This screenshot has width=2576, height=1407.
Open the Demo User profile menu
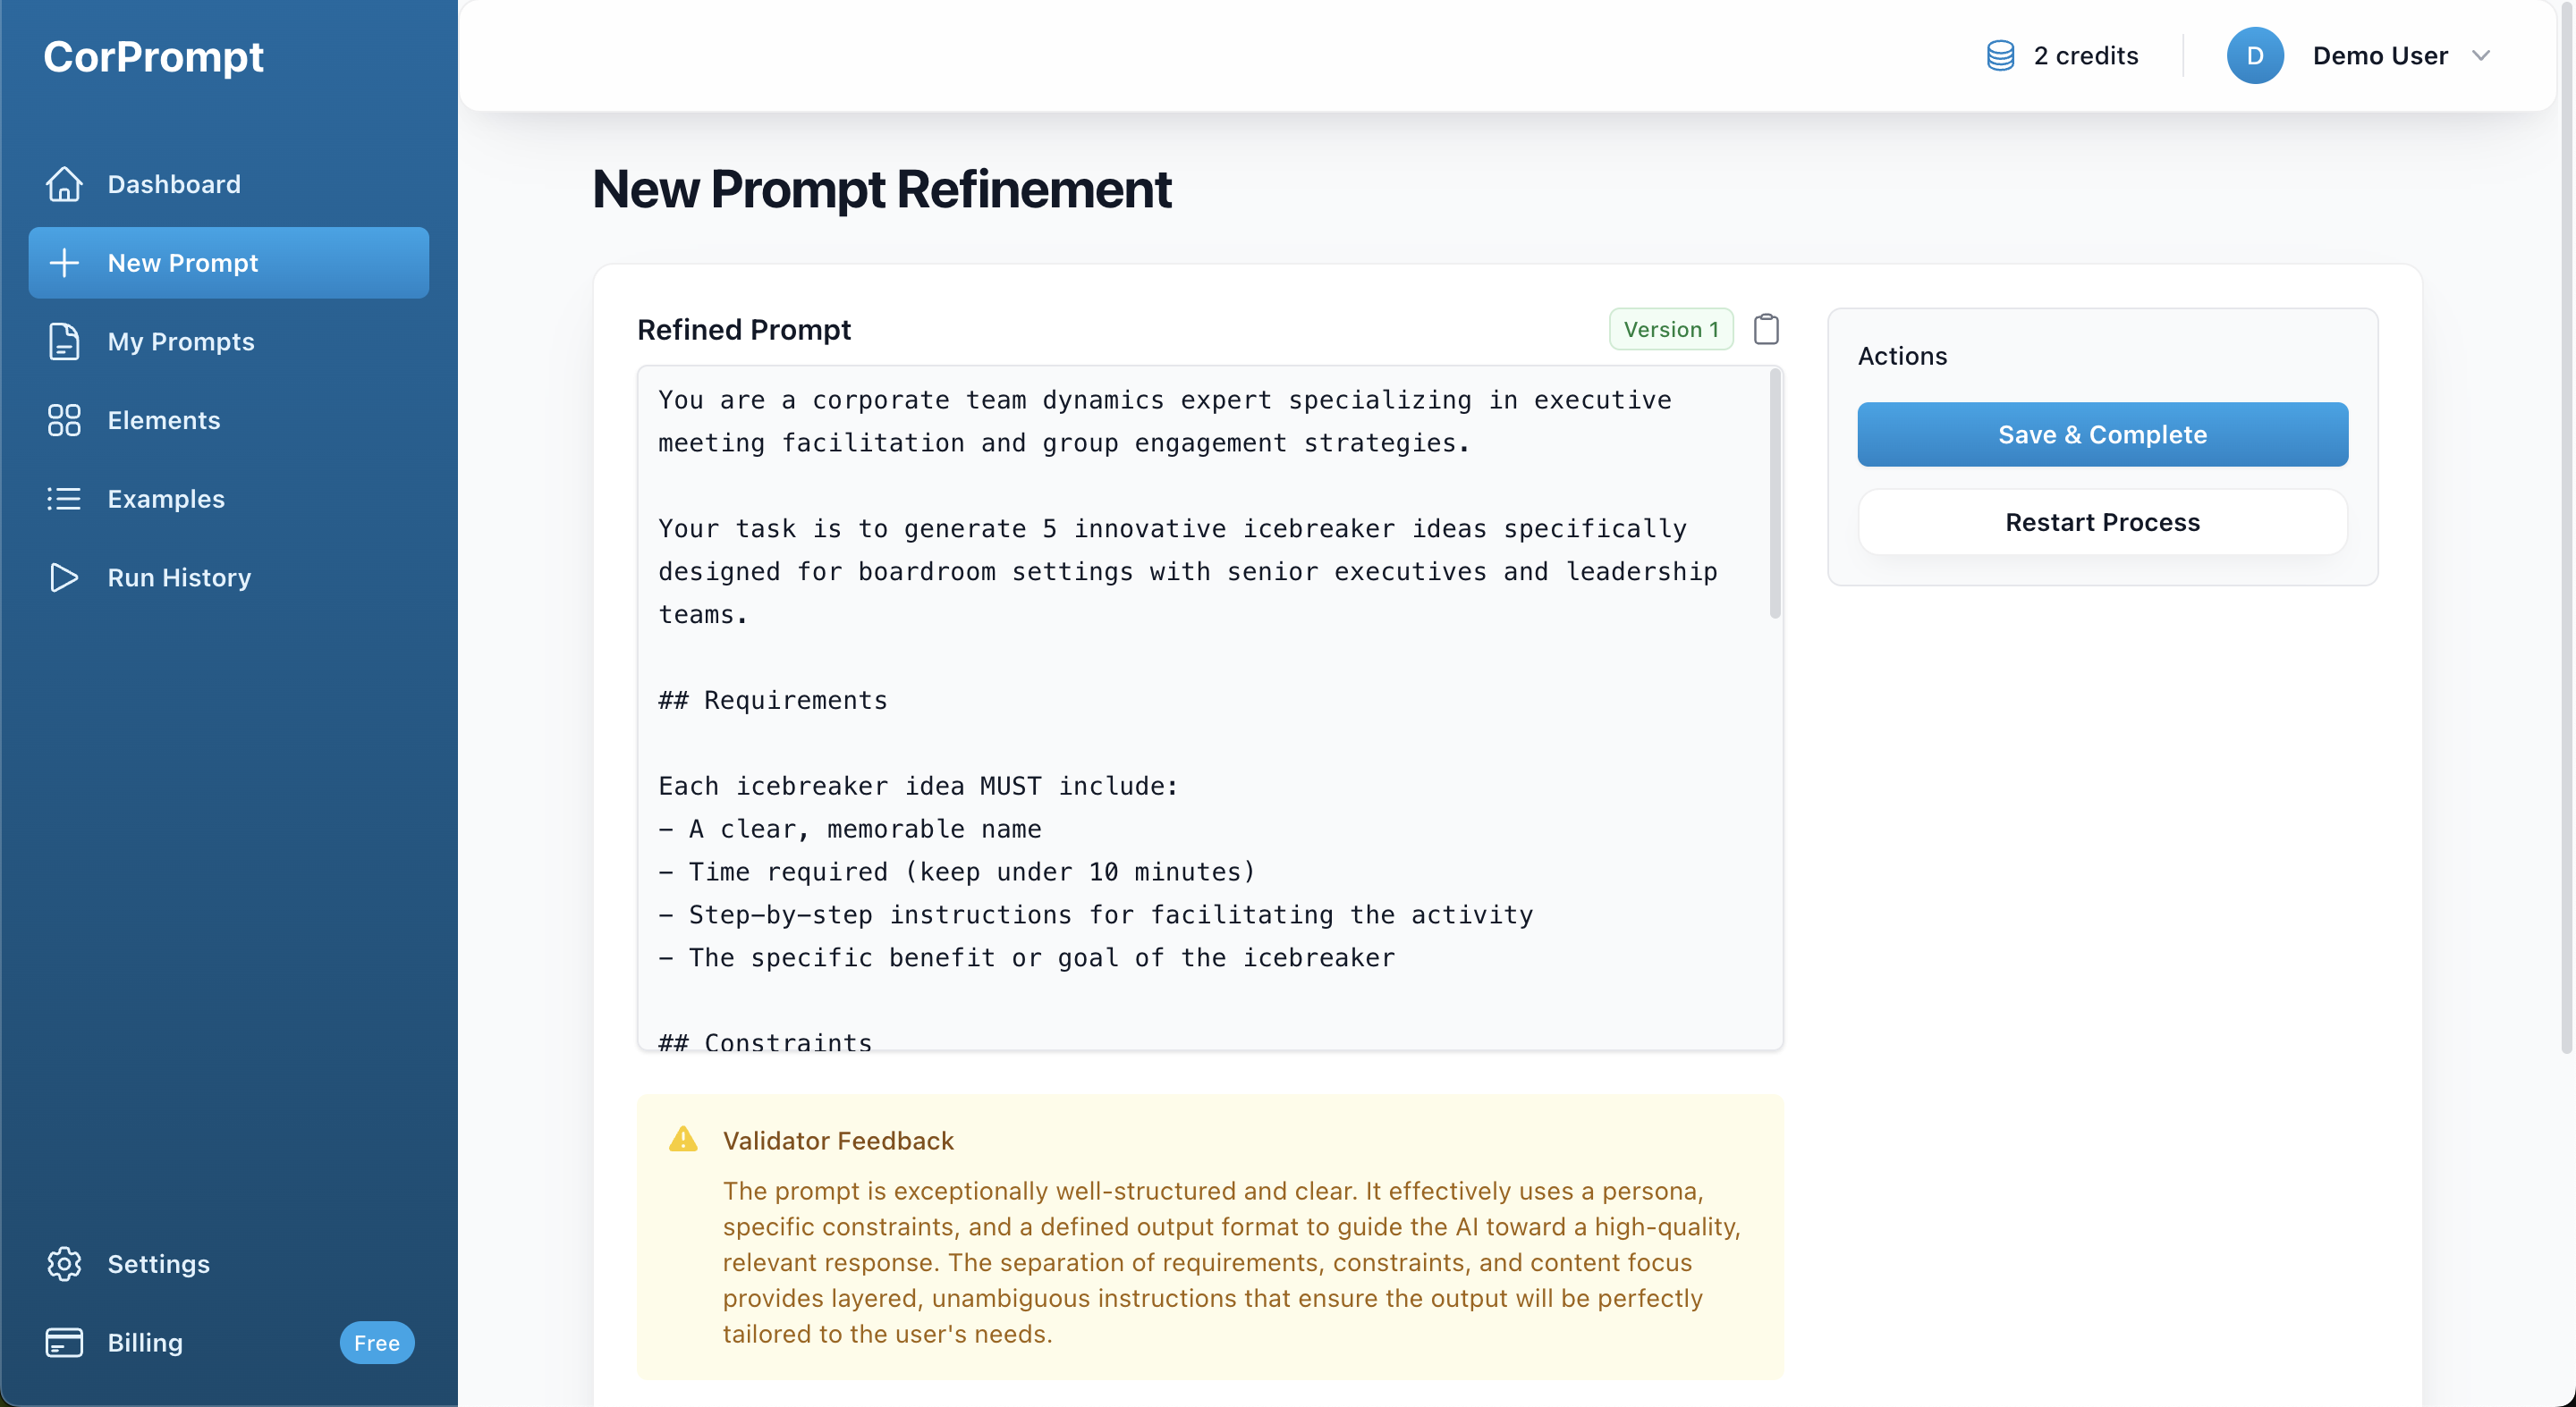(x=2379, y=56)
